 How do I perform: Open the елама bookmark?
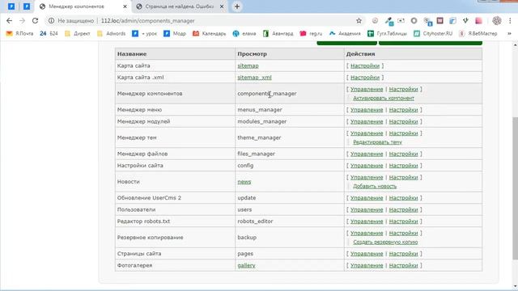click(244, 33)
